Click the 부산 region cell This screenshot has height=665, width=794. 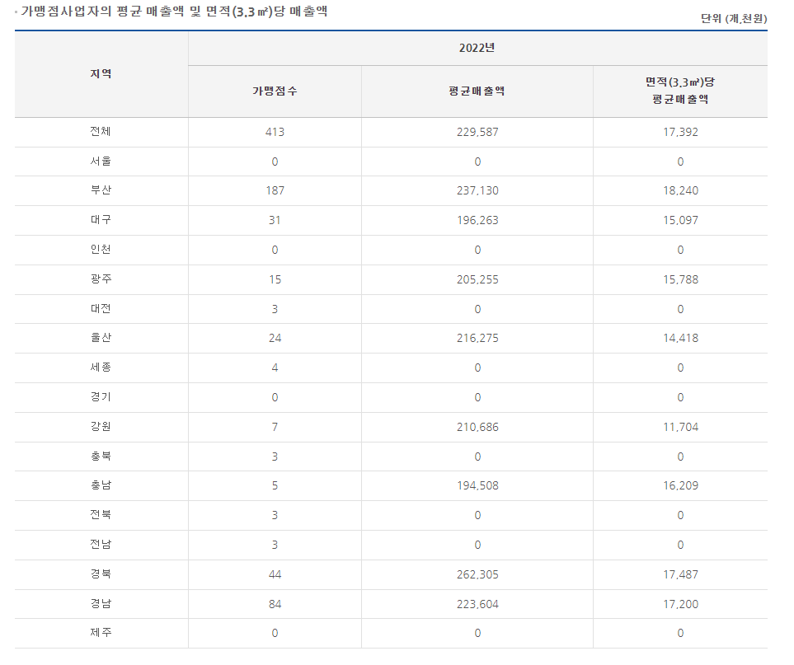[x=101, y=190]
